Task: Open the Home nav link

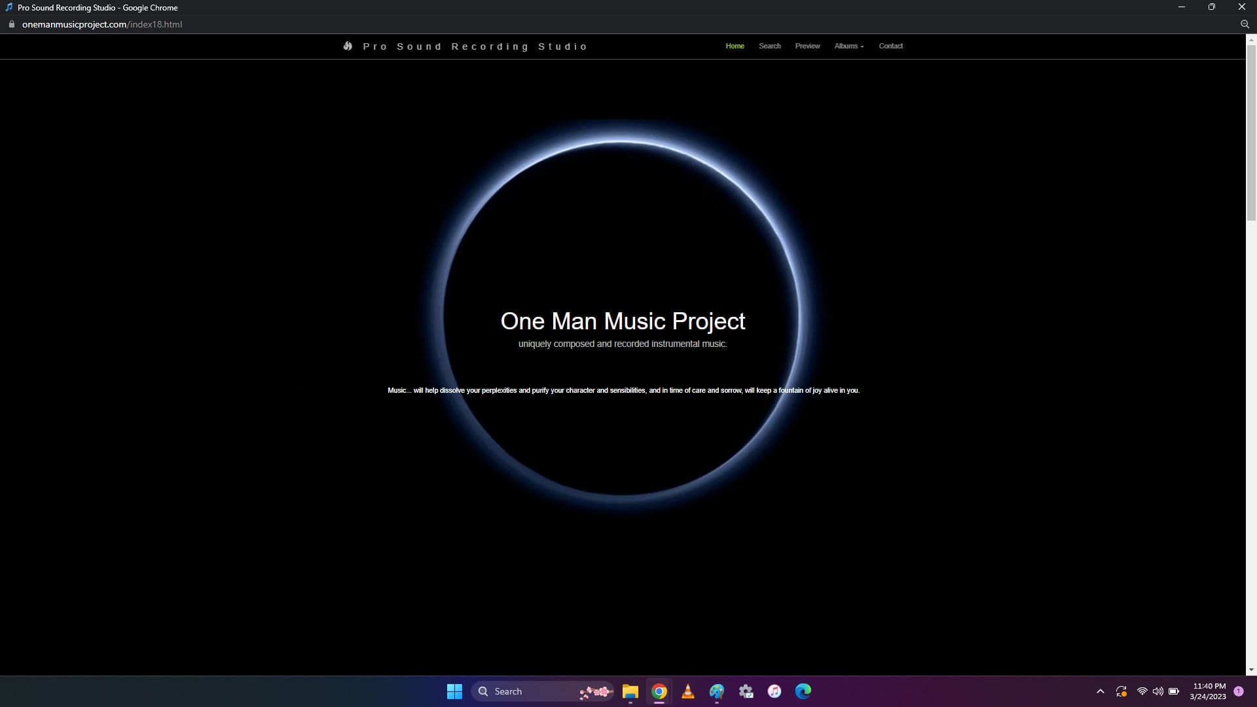Action: pos(735,46)
